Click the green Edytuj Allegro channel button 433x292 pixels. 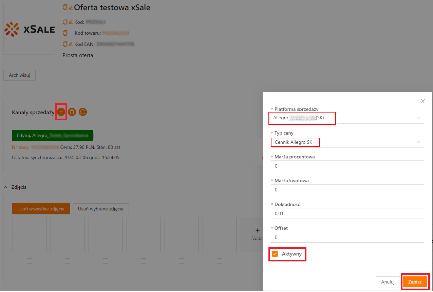[x=53, y=135]
